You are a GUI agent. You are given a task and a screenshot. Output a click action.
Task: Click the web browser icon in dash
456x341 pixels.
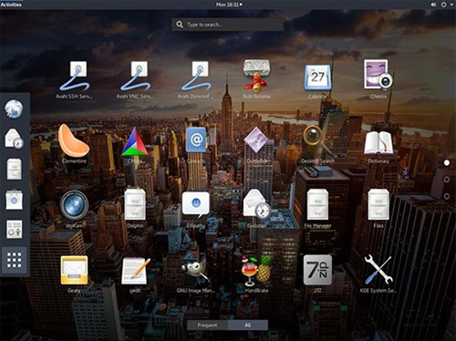click(14, 108)
